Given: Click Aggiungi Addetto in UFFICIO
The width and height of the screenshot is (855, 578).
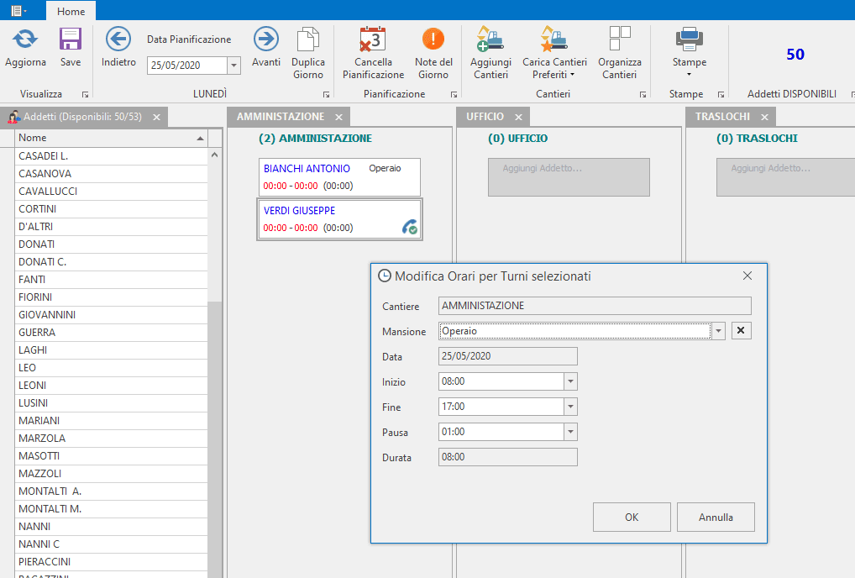Looking at the screenshot, I should (x=569, y=177).
